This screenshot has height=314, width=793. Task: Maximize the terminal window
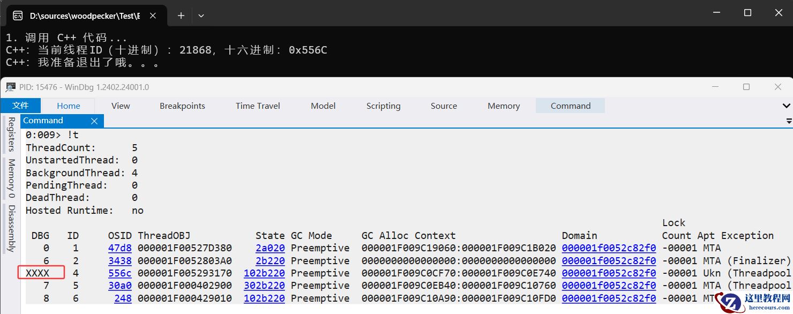pos(747,13)
